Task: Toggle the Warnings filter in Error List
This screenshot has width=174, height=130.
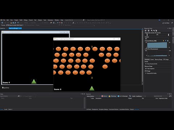Action: pyautogui.click(x=112, y=96)
